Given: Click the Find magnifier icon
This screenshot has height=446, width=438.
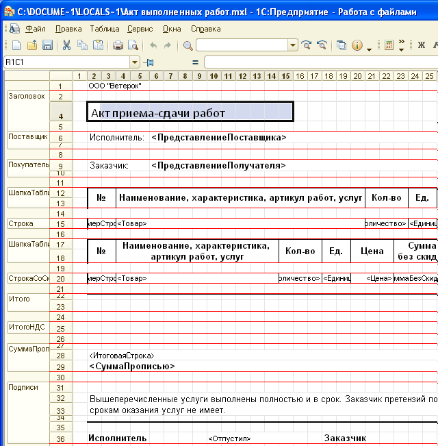Looking at the screenshot, I should coord(188,45).
